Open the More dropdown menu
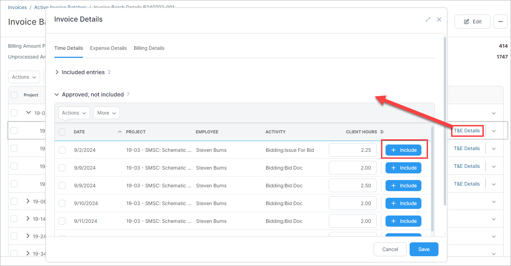 tap(107, 113)
